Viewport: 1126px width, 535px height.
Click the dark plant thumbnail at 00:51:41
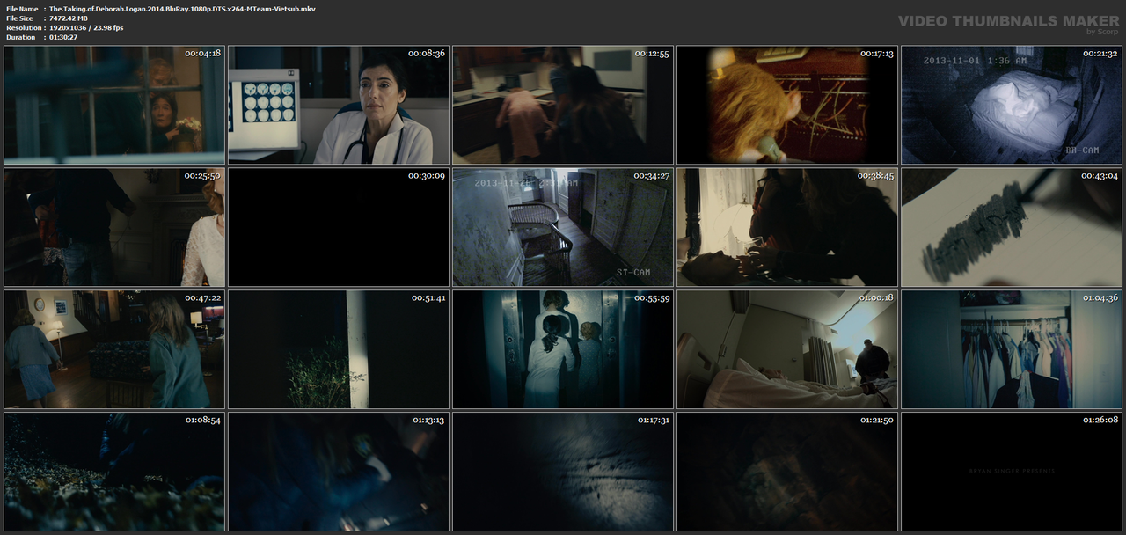(339, 349)
